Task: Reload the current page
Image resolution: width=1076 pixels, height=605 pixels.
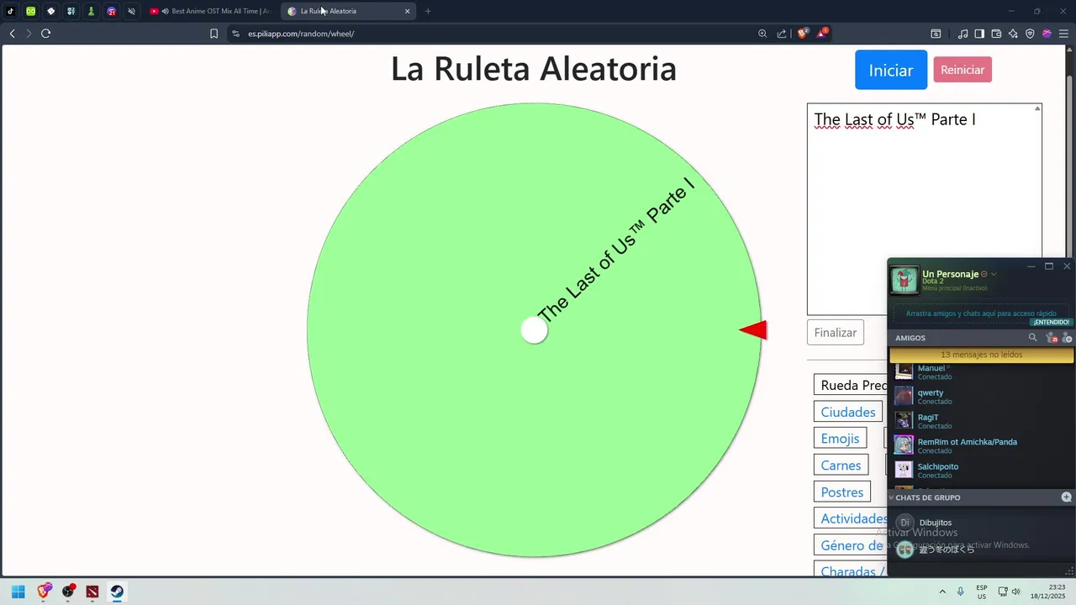Action: coord(45,34)
